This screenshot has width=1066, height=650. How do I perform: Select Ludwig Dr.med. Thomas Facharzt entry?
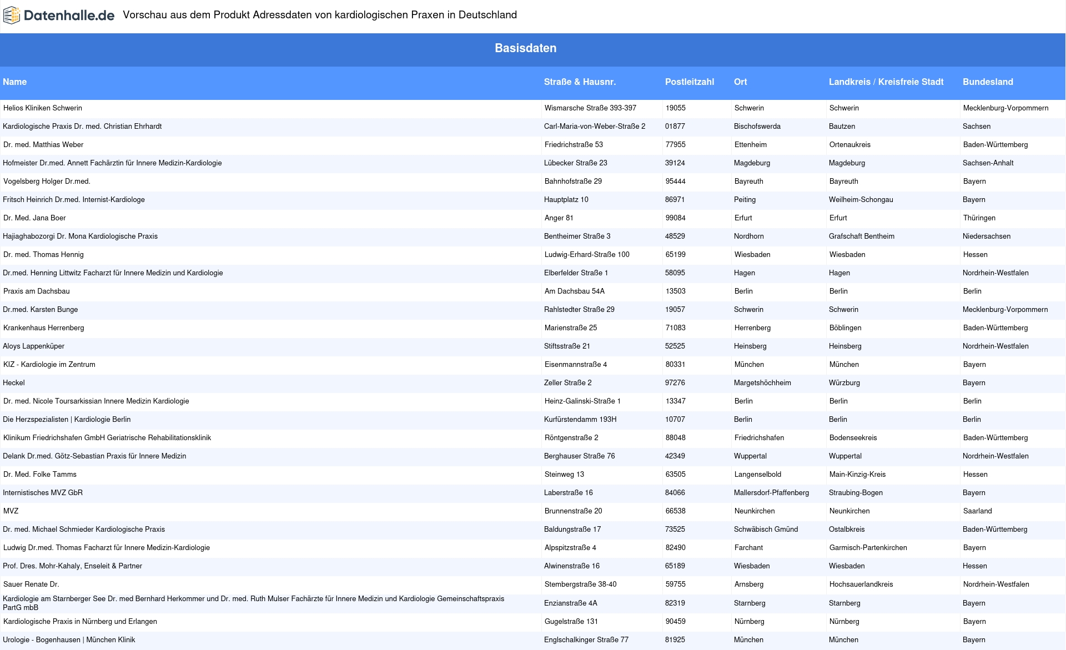(x=107, y=548)
